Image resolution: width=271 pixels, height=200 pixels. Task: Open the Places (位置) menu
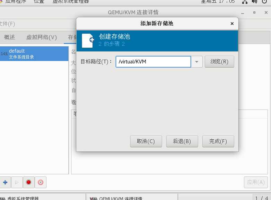pos(39,2)
